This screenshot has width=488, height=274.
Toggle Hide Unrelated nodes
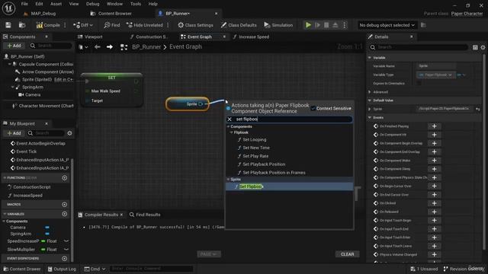pos(145,25)
